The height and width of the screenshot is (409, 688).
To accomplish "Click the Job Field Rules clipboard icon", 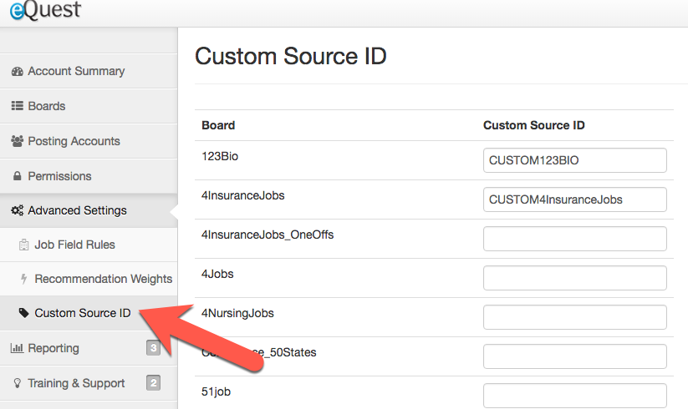I will [24, 245].
